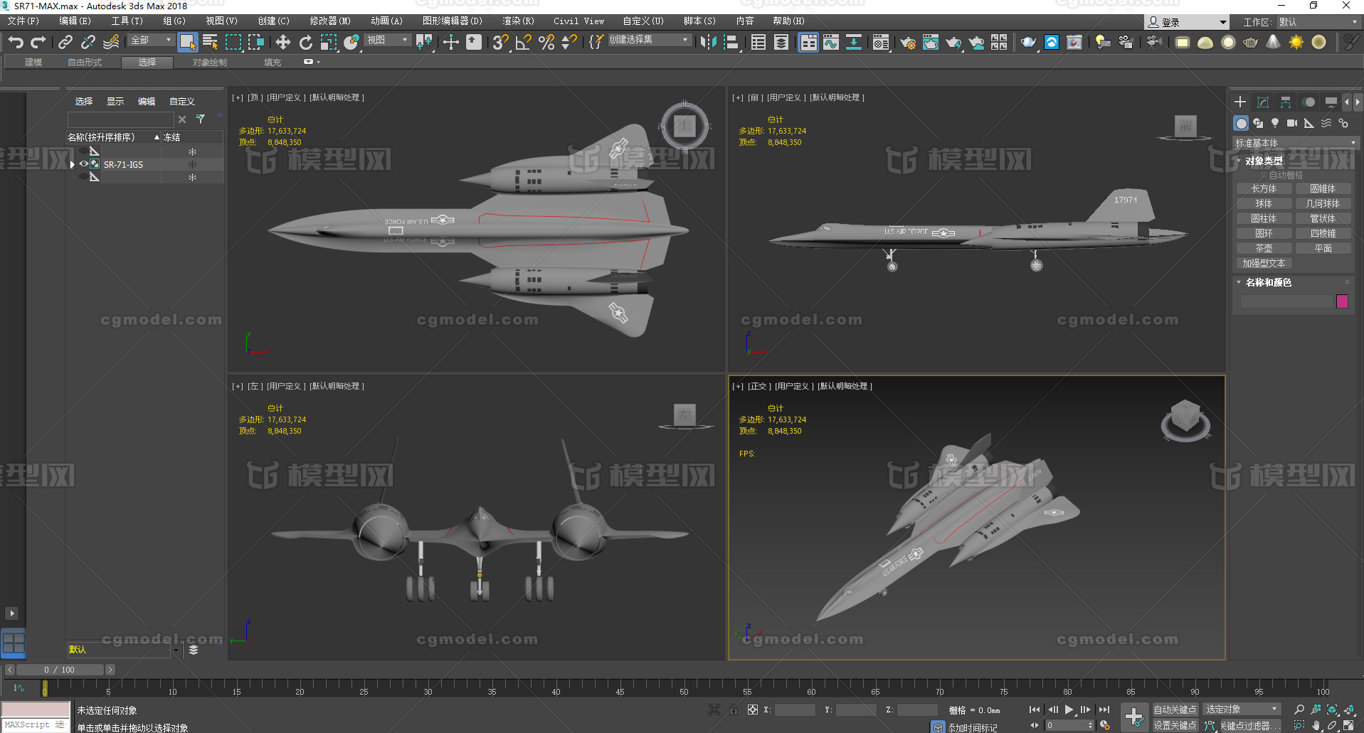Open Select by Name list
This screenshot has height=733, width=1364.
[x=211, y=42]
